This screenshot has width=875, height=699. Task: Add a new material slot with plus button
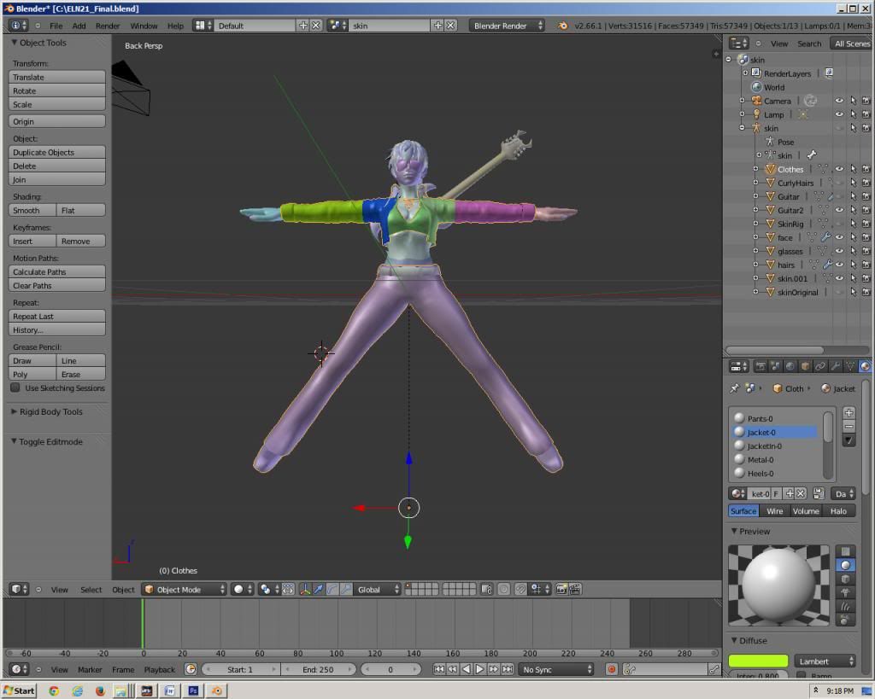click(x=849, y=412)
